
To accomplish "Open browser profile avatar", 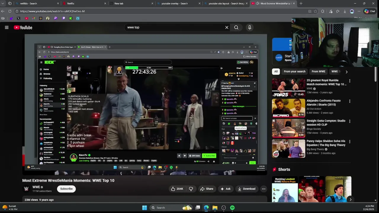I will [x=352, y=11].
